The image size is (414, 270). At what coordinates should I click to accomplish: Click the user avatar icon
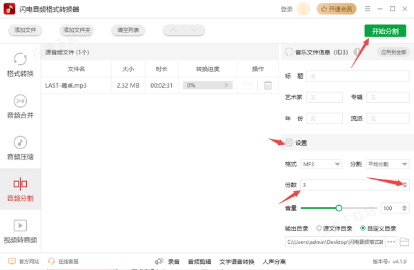click(303, 9)
